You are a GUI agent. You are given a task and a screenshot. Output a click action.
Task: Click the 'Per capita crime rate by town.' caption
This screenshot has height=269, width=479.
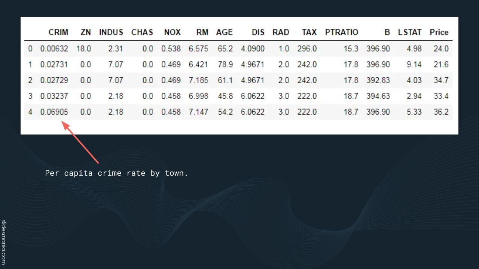116,173
